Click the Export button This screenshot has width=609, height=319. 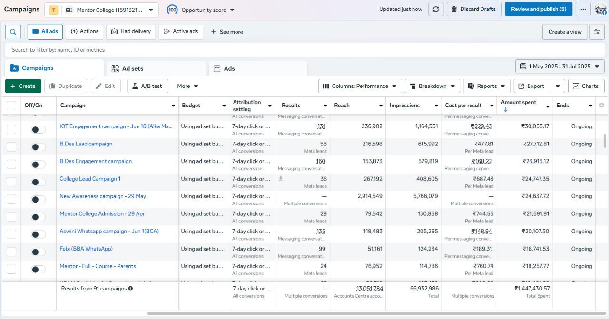(531, 86)
